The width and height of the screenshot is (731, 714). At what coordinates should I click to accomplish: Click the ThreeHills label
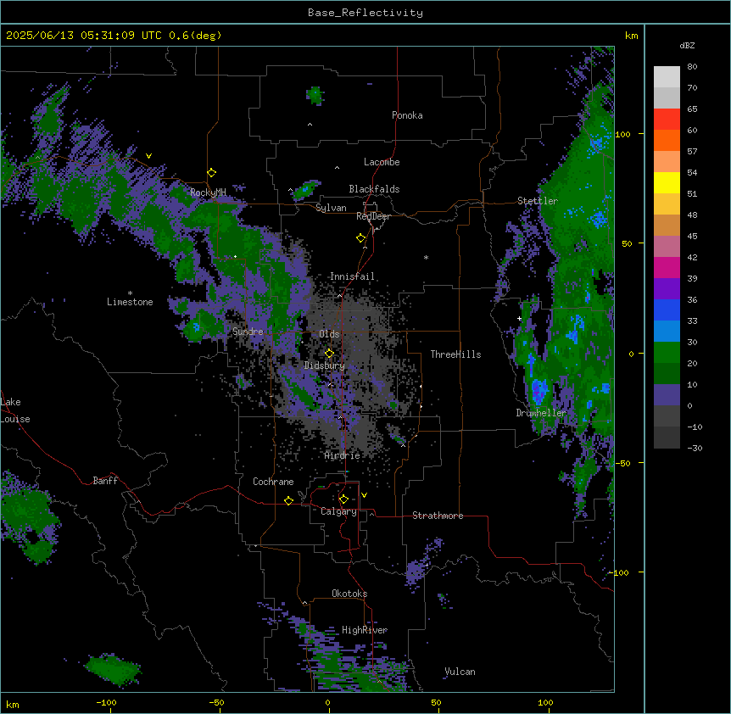coord(455,354)
